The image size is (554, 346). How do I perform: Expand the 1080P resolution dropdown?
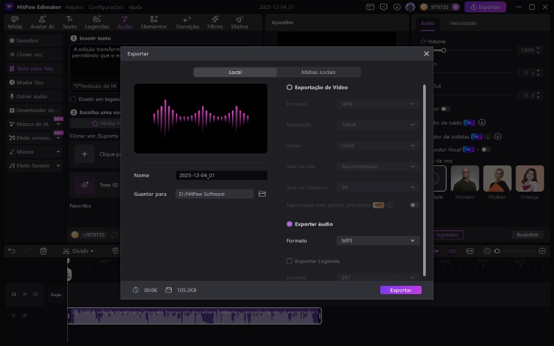pyautogui.click(x=378, y=125)
